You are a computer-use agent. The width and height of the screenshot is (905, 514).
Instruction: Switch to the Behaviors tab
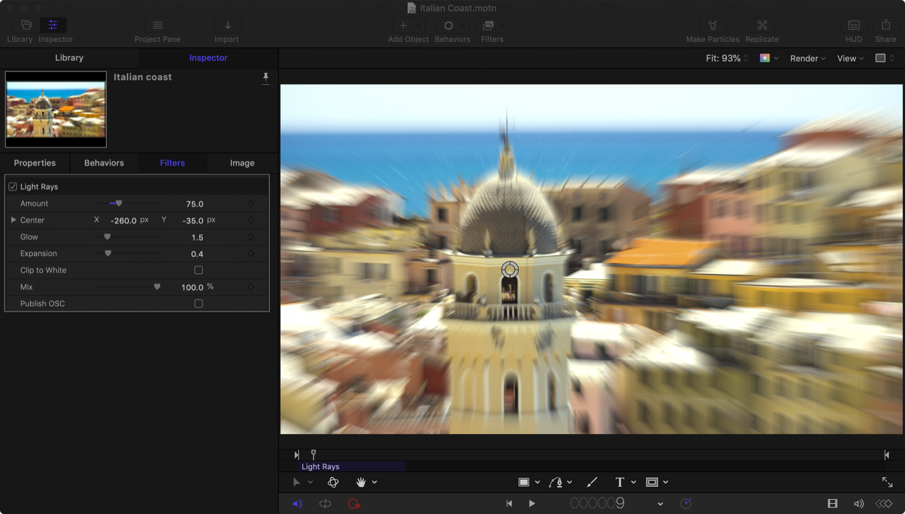coord(104,163)
